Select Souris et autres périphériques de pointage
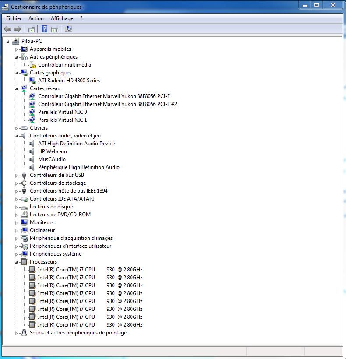The height and width of the screenshot is (359, 346). tap(78, 333)
